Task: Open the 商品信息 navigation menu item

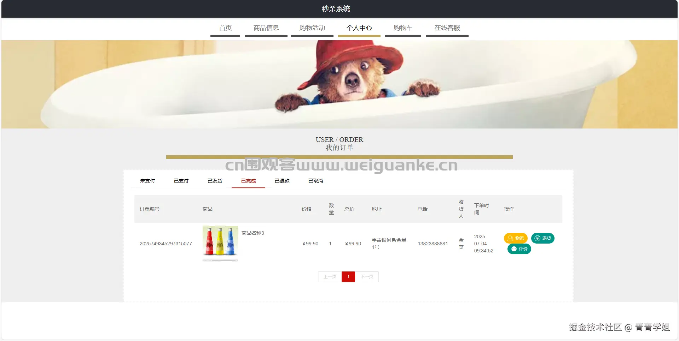Action: pyautogui.click(x=266, y=28)
